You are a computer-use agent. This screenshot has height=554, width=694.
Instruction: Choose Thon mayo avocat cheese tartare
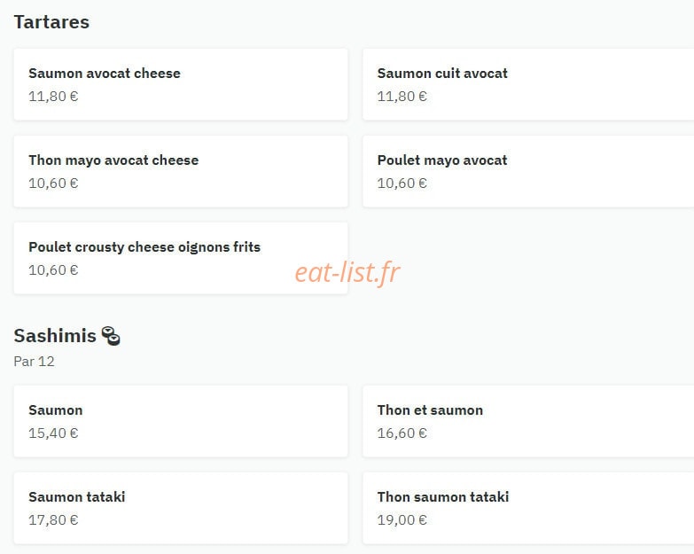(181, 171)
